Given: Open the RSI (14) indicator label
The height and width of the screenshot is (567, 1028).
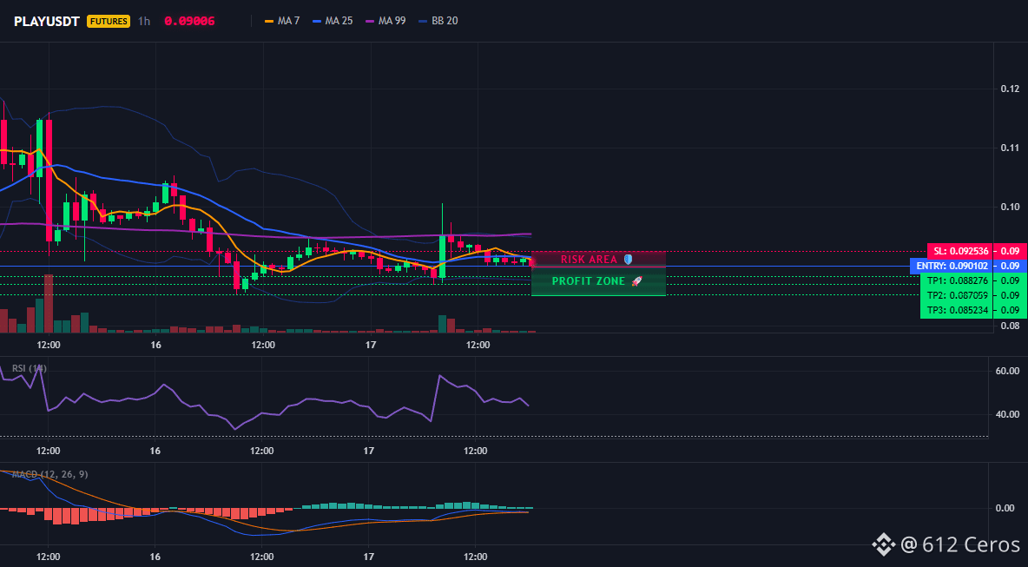Looking at the screenshot, I should (x=30, y=368).
